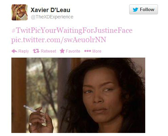
Task: Click the Reply arrow icon
Action: click(14, 51)
